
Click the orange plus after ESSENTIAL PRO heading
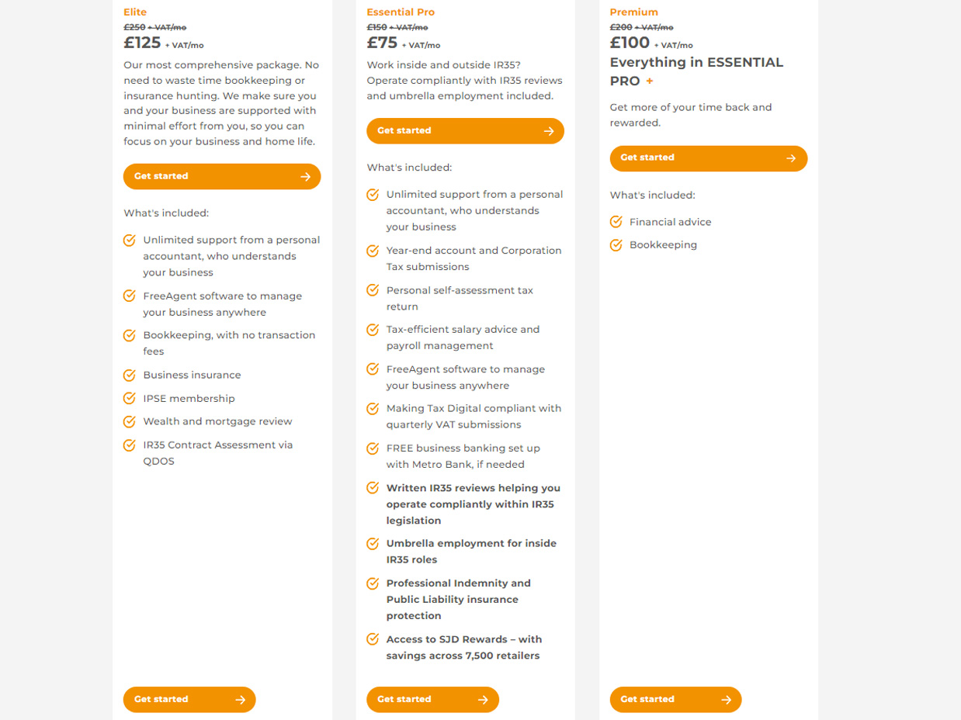click(x=650, y=81)
